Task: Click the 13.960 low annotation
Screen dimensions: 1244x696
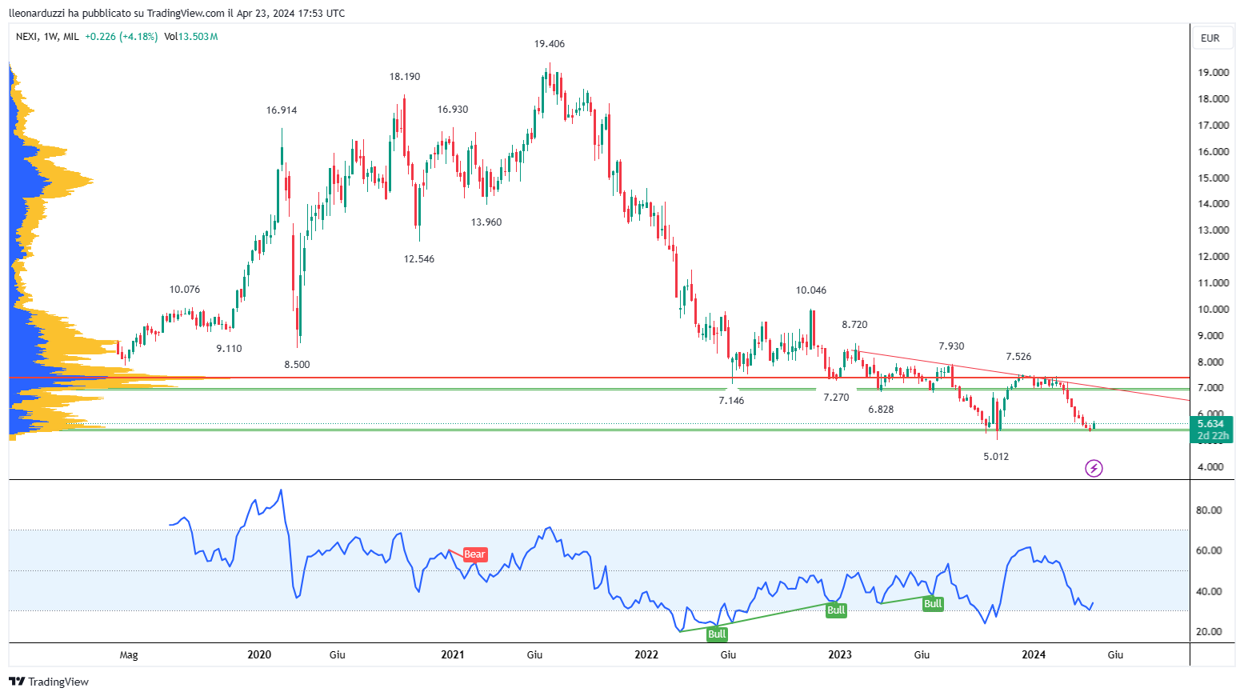Action: pos(486,222)
